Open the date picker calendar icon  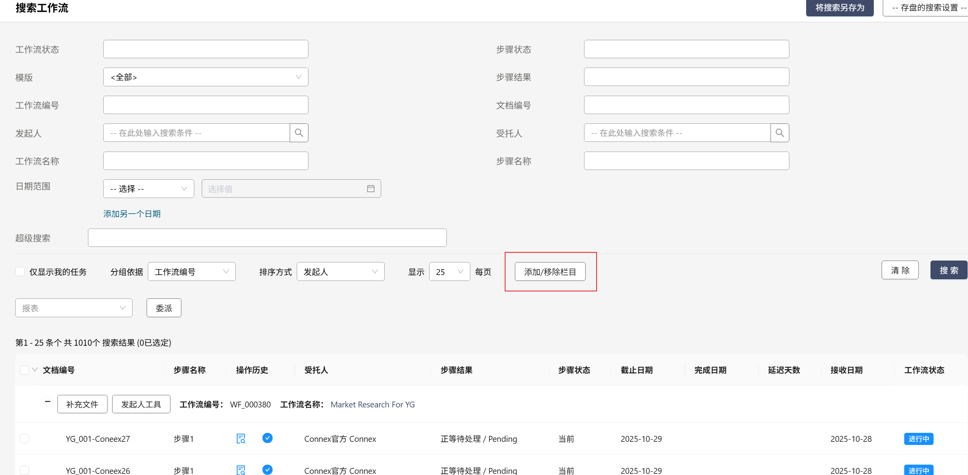pos(371,189)
